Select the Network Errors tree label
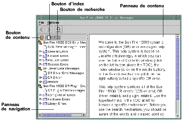The height and width of the screenshot is (121, 183). tap(58, 56)
